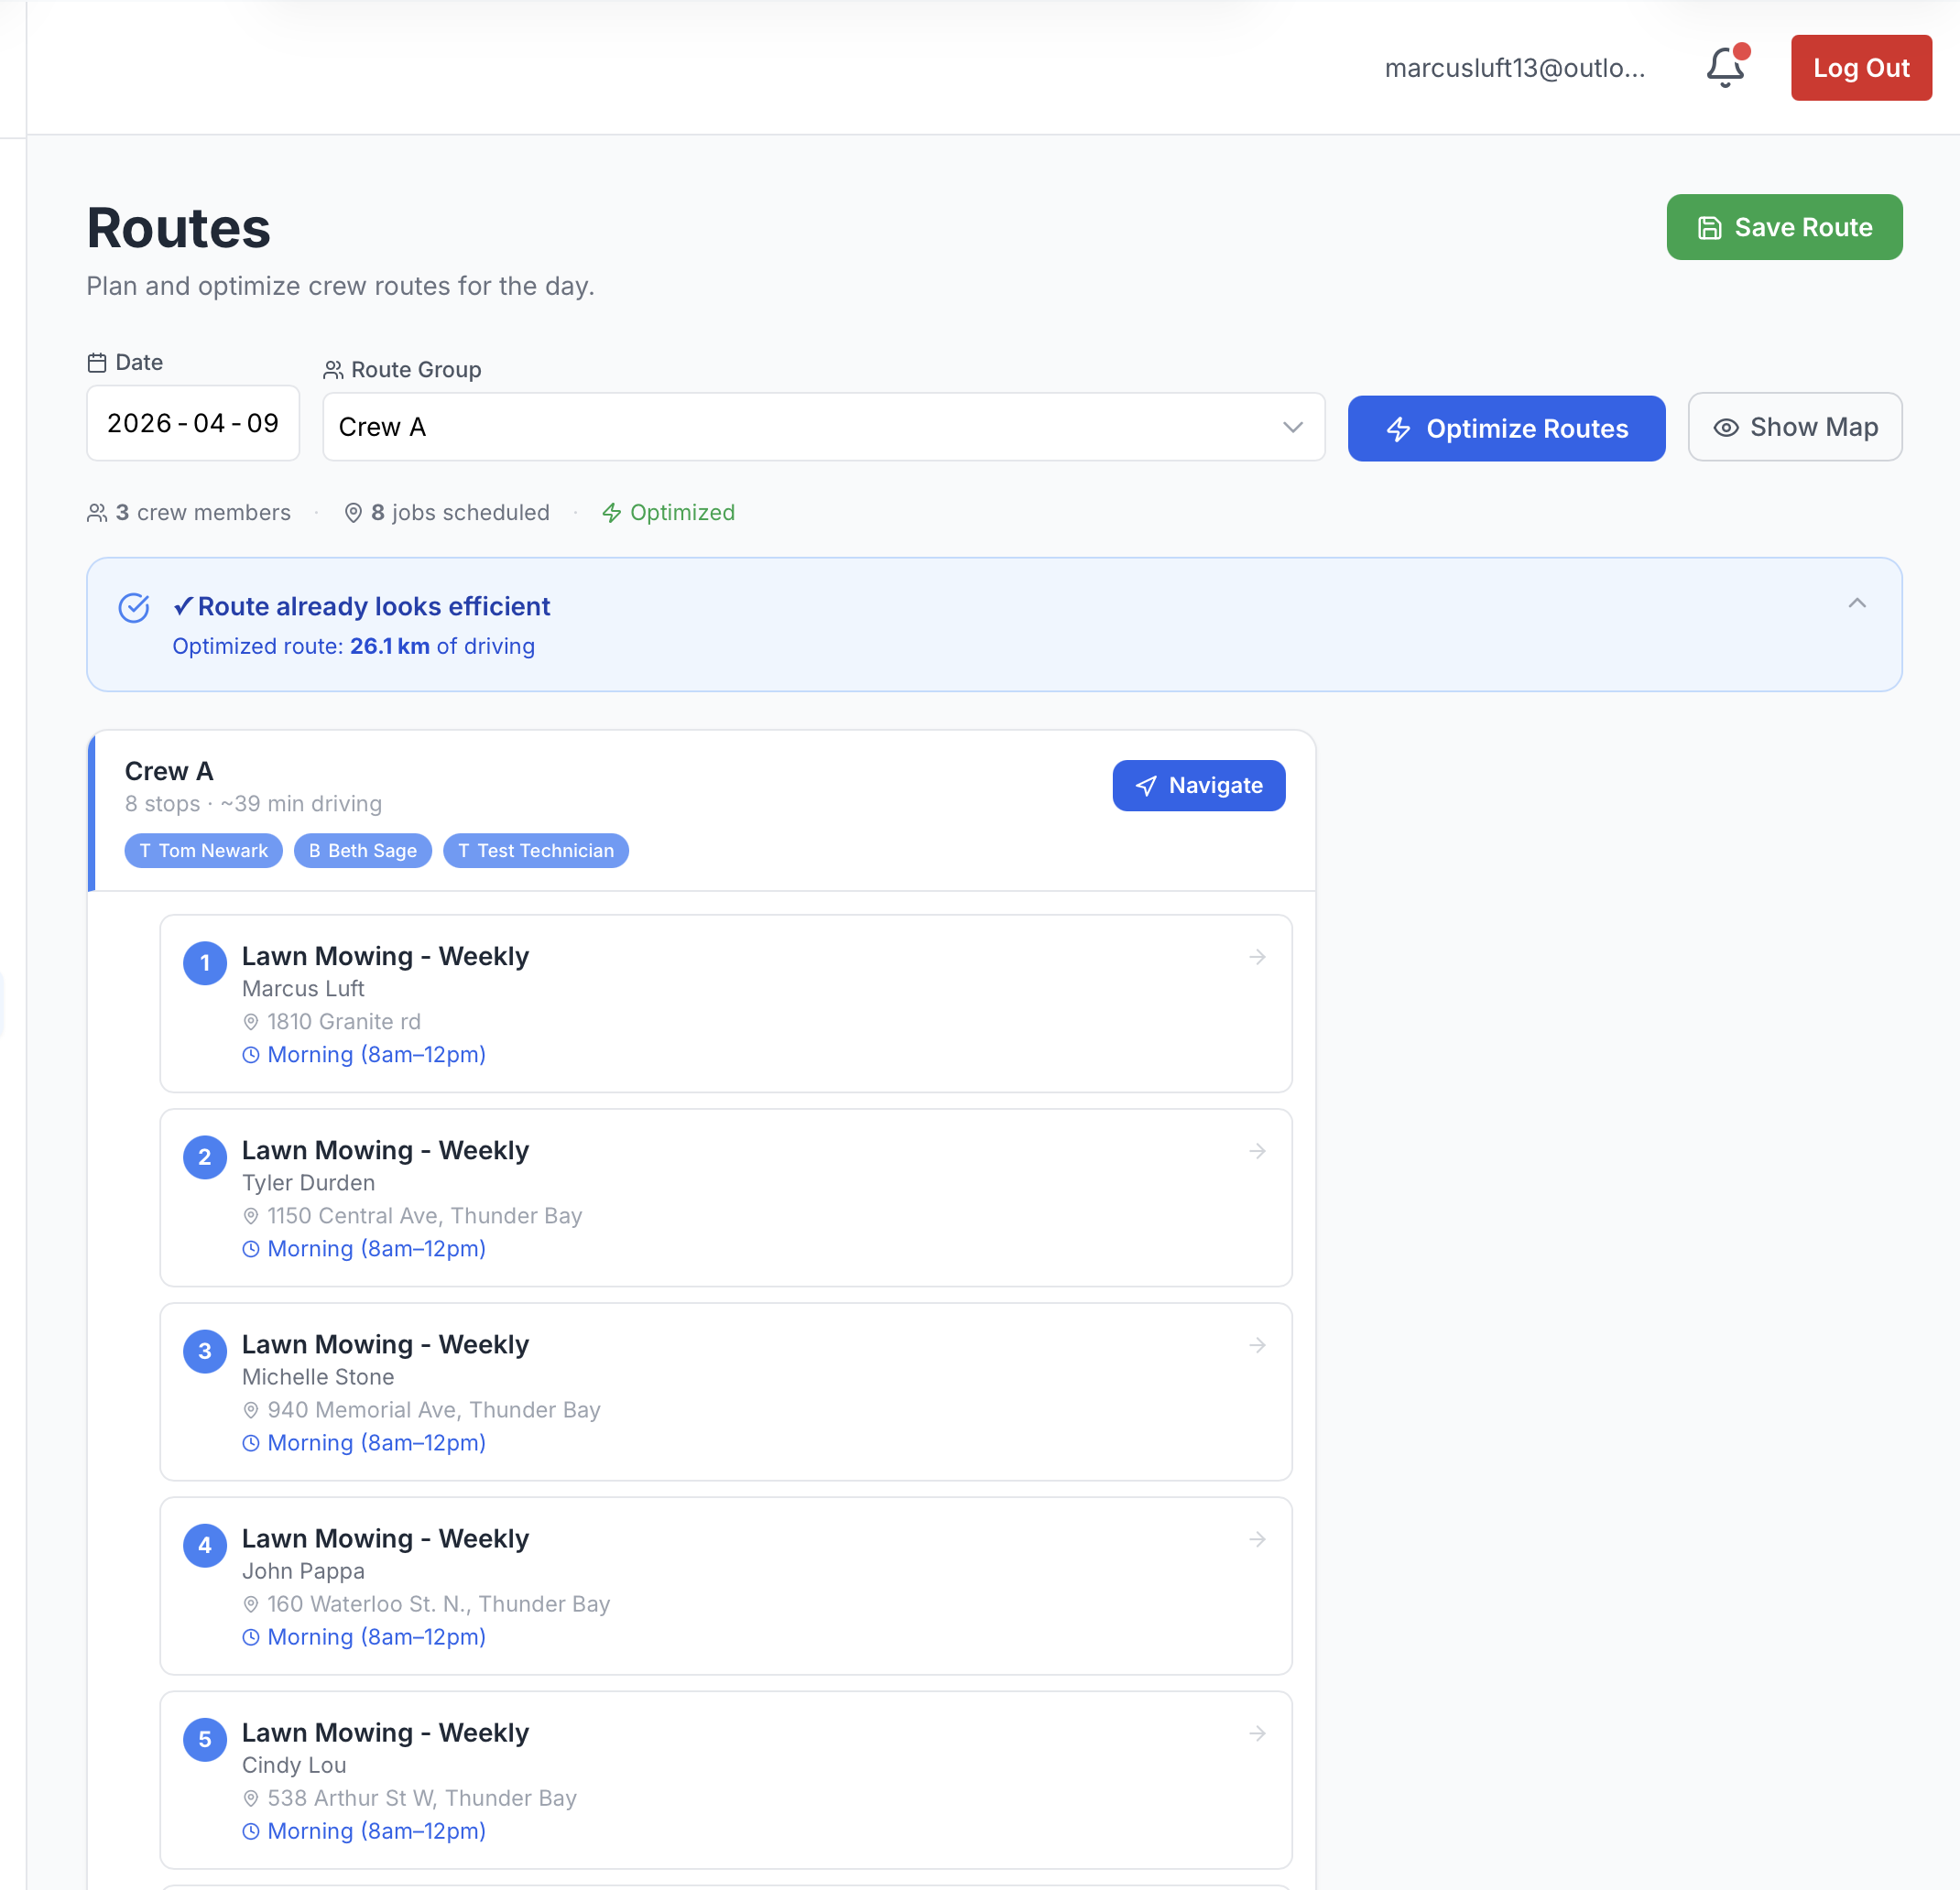The height and width of the screenshot is (1890, 1960).
Task: Click stop number 1 badge
Action: (204, 963)
